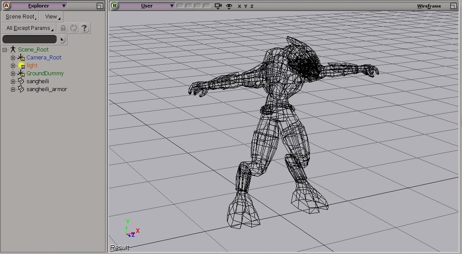This screenshot has height=254, width=462.
Task: Click the viewport B letter icon
Action: pyautogui.click(x=114, y=5)
